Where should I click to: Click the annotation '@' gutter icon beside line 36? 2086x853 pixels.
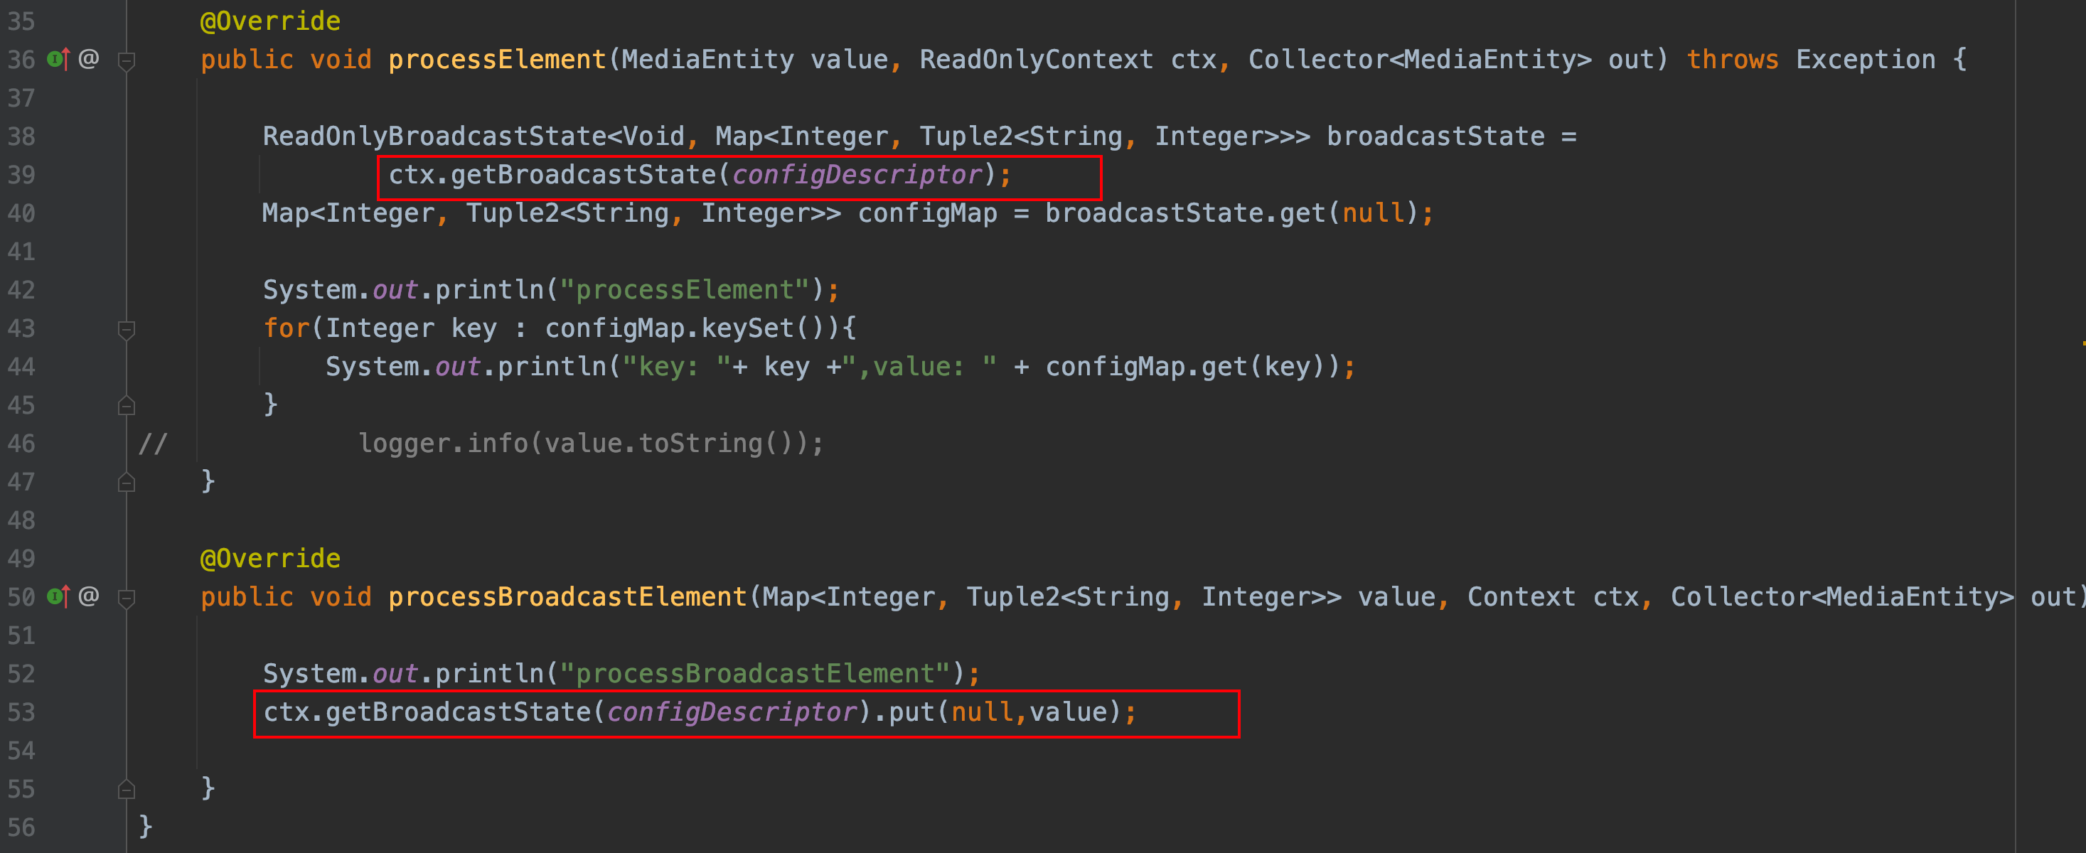click(89, 59)
